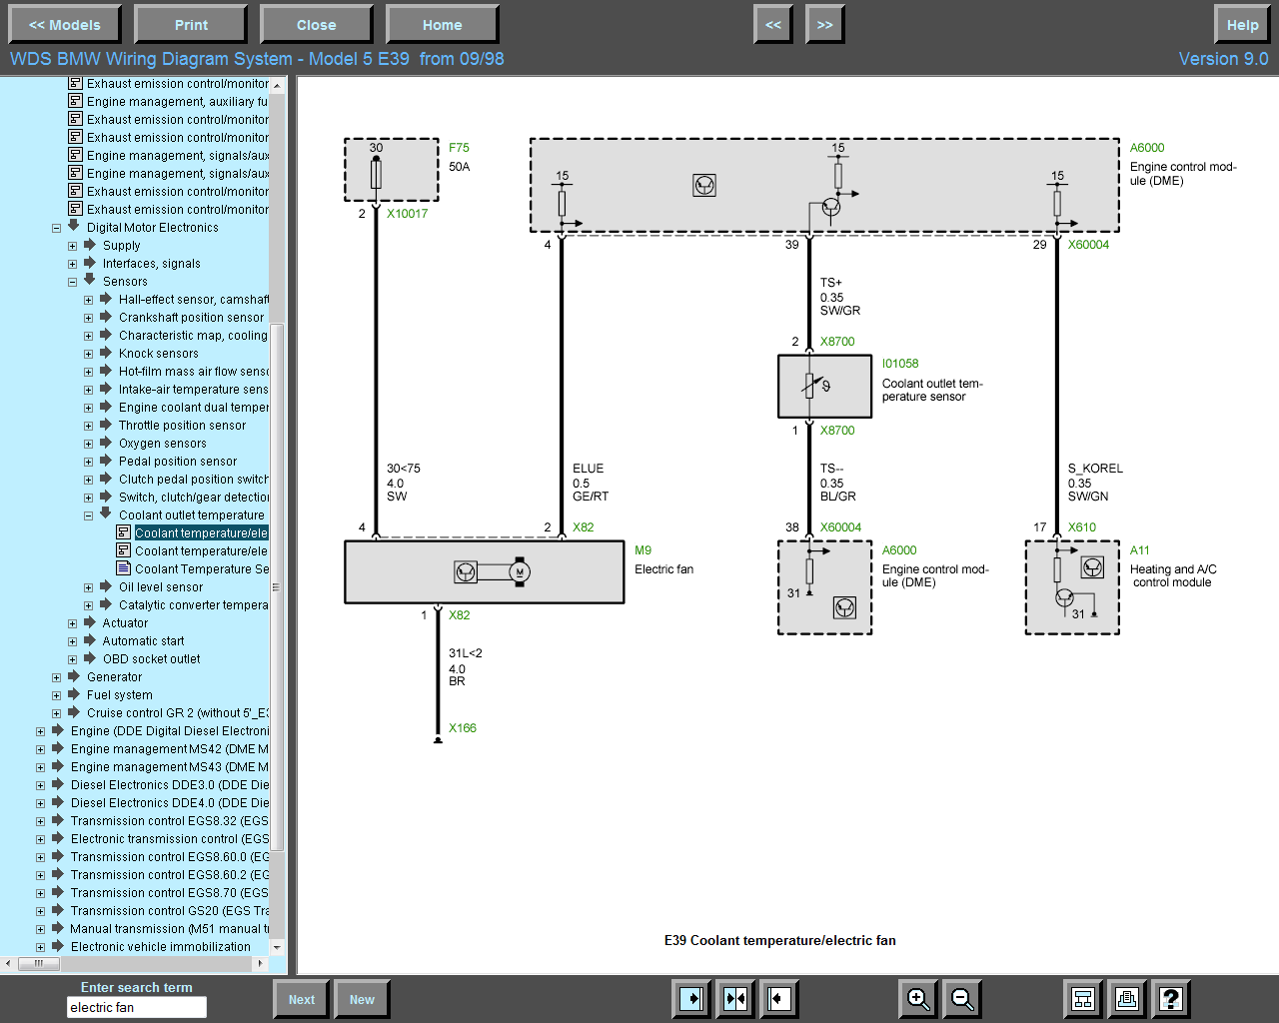Select Throttle position sensor in tree
Viewport: 1279px width, 1023px height.
point(182,426)
